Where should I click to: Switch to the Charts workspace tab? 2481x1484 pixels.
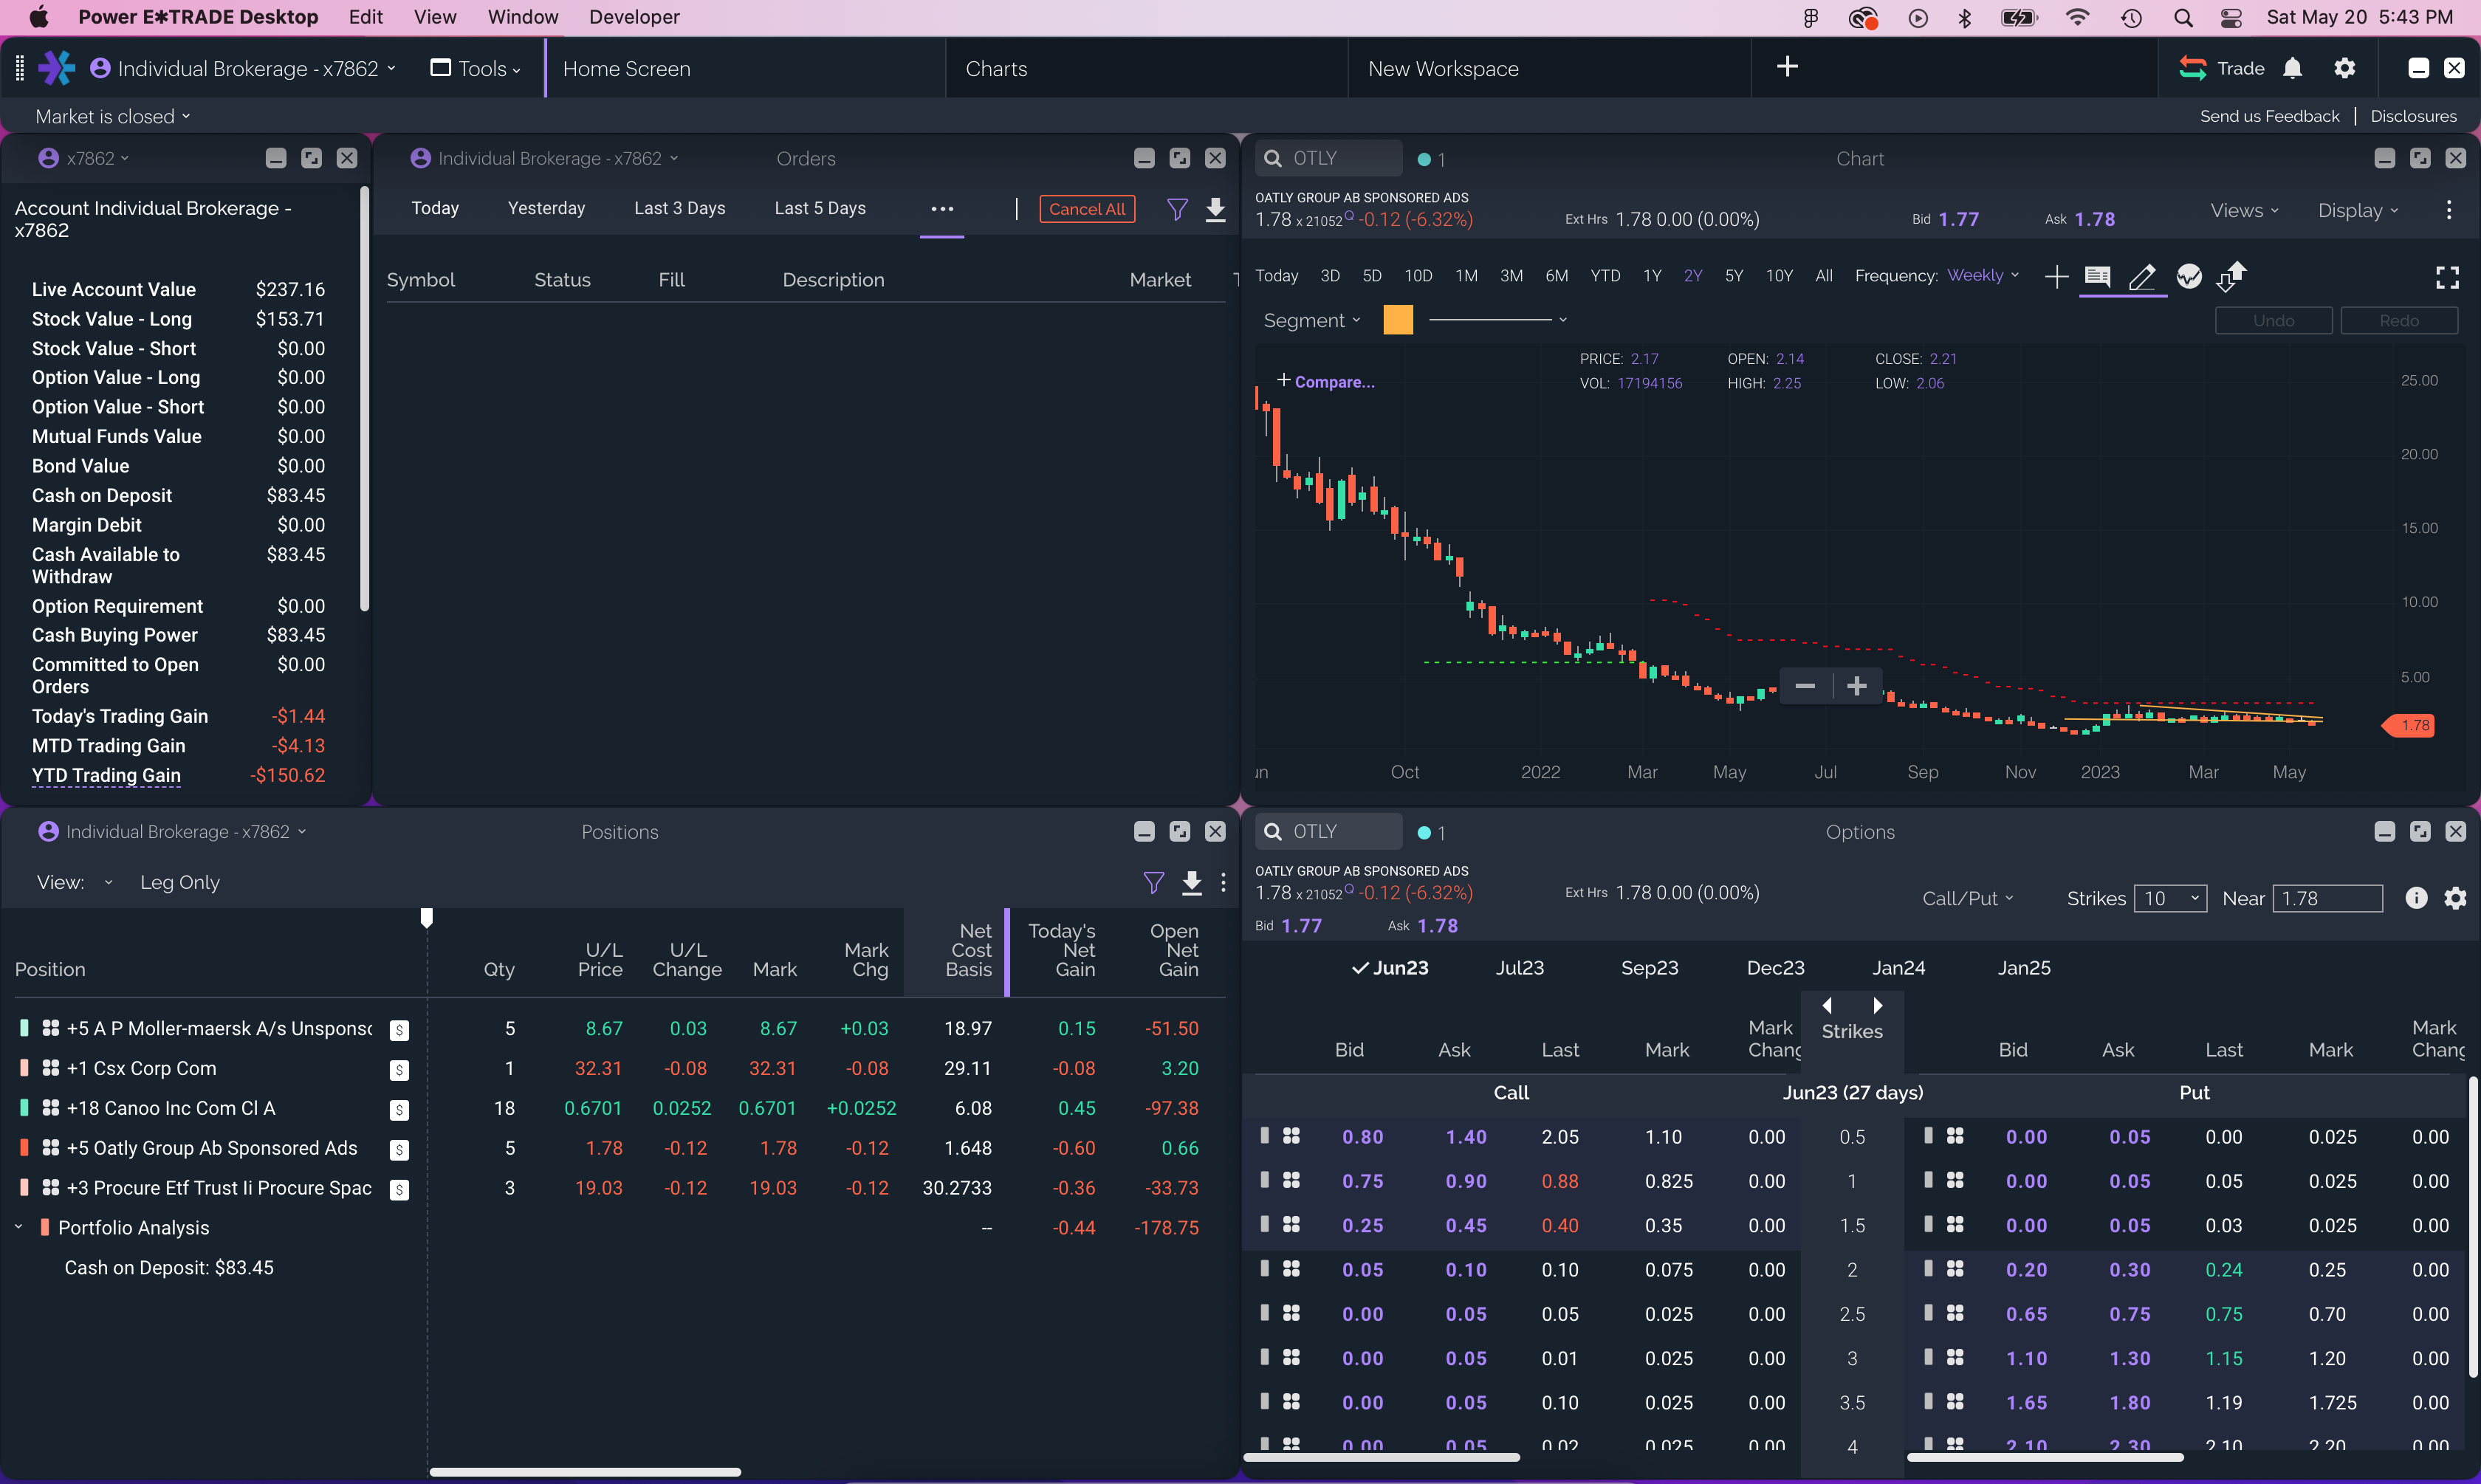[996, 68]
